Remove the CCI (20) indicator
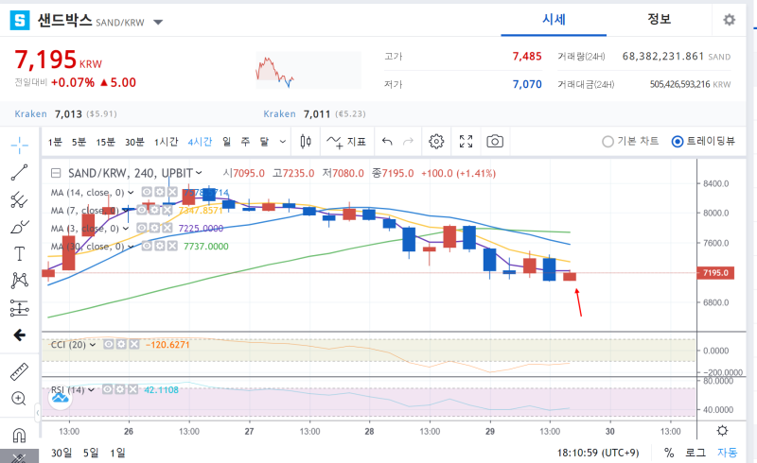Image resolution: width=757 pixels, height=463 pixels. [134, 344]
